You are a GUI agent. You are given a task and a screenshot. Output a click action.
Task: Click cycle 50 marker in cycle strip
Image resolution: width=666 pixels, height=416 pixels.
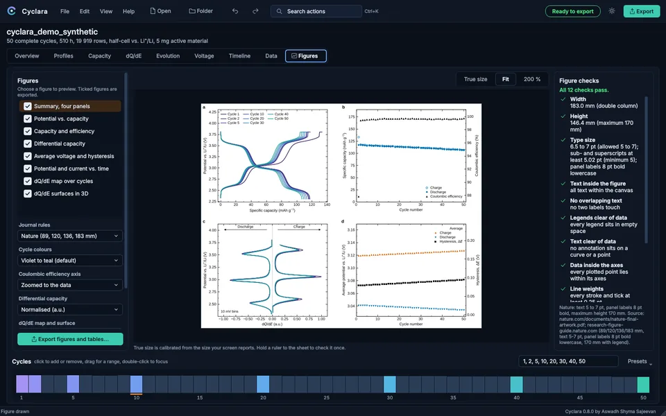[x=643, y=384]
